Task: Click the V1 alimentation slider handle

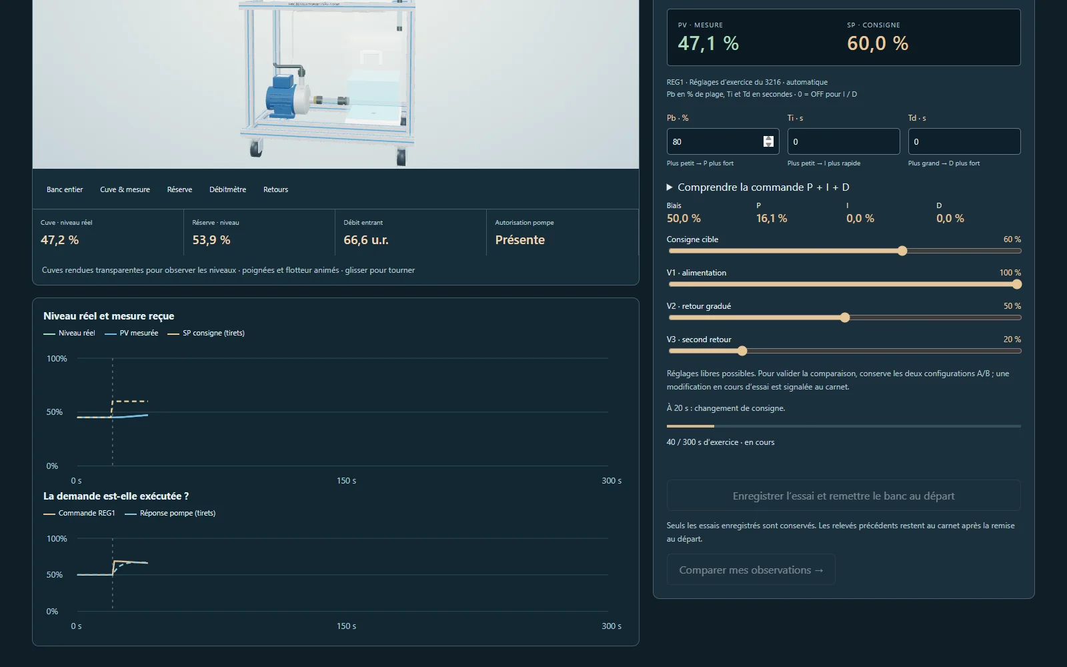Action: [x=1016, y=284]
